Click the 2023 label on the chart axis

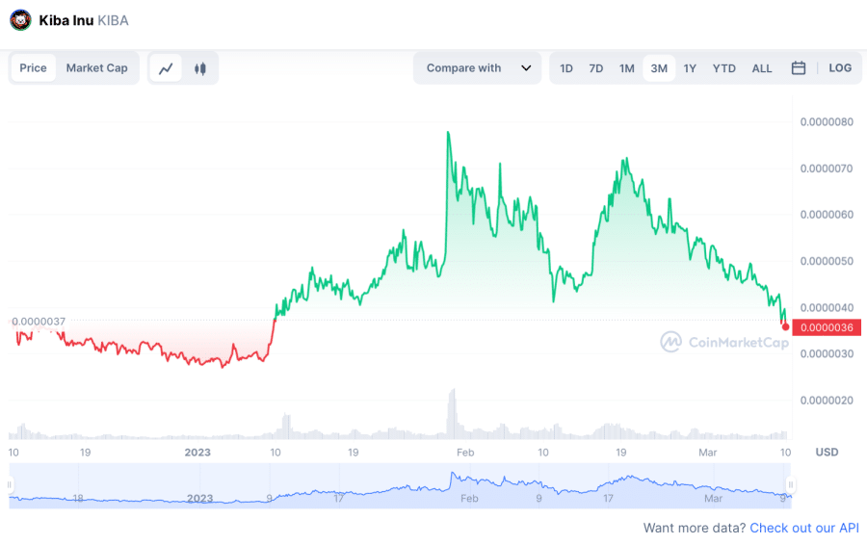click(197, 453)
